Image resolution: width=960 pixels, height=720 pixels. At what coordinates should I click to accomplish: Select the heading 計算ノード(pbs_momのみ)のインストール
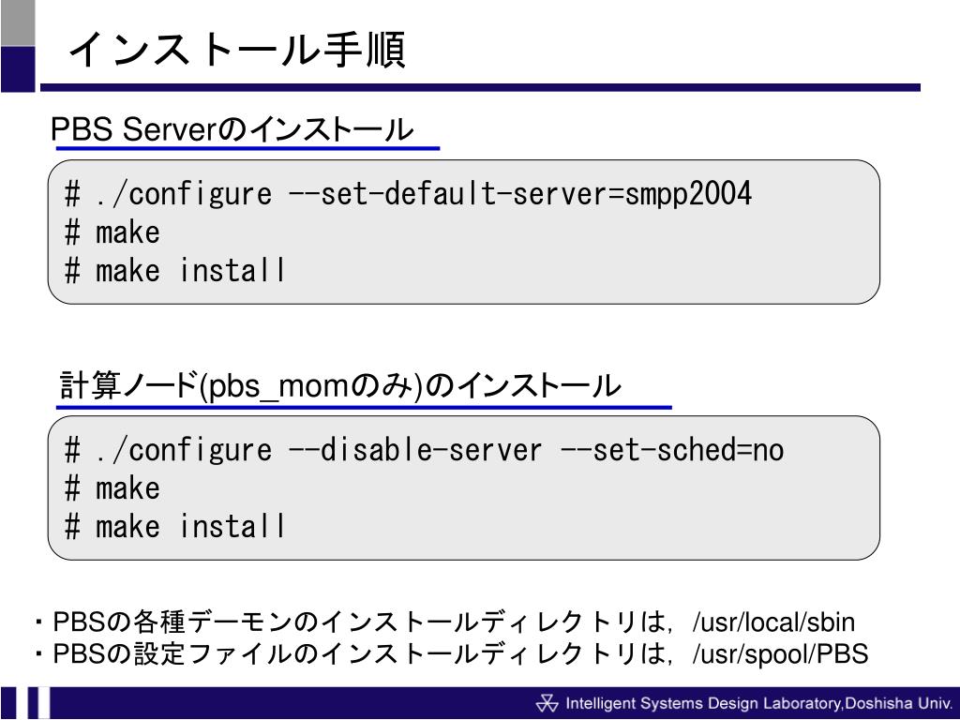point(340,385)
